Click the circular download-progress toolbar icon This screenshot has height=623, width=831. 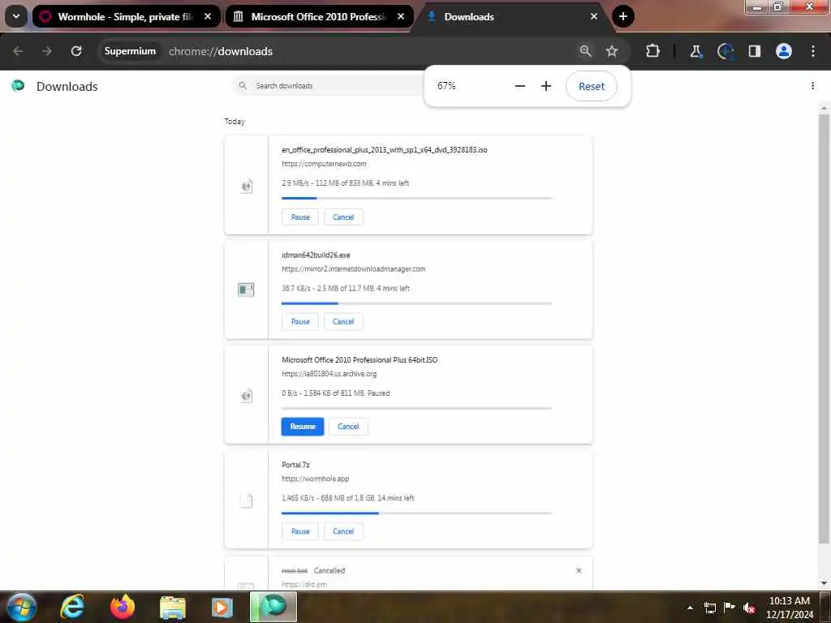click(x=725, y=51)
